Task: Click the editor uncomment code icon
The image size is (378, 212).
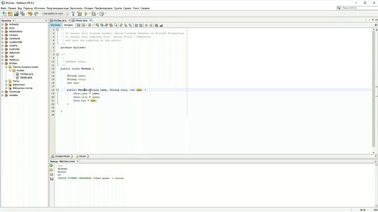Action: click(x=161, y=25)
